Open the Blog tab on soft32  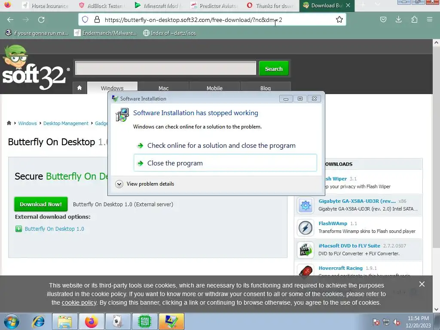point(265,88)
